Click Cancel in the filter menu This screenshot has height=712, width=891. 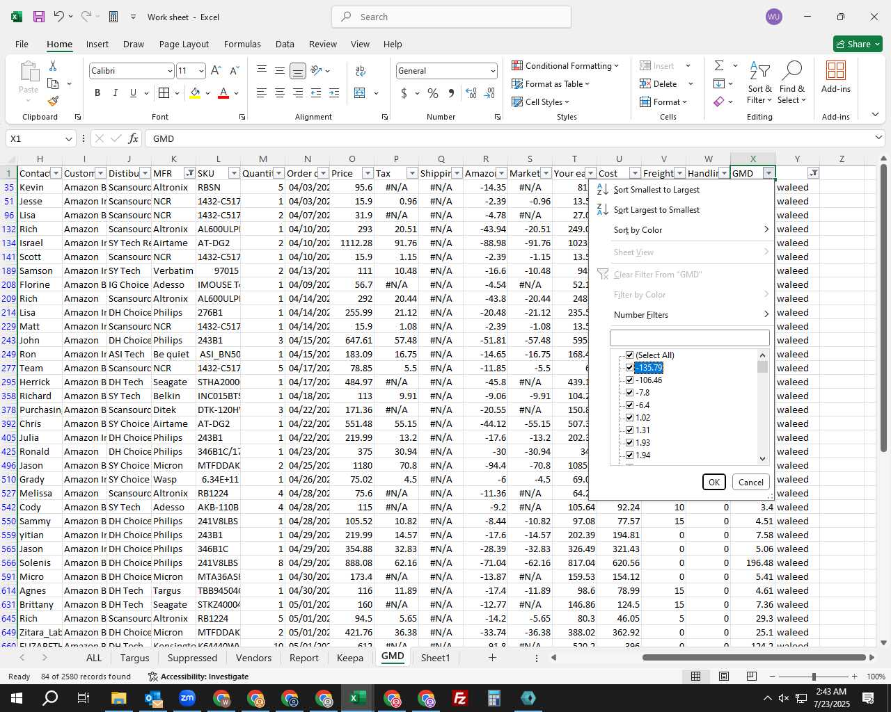[750, 482]
